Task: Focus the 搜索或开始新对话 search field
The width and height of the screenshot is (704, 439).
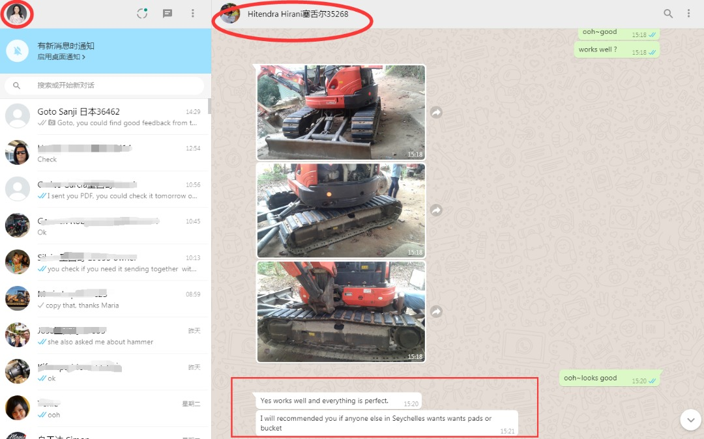Action: point(104,85)
